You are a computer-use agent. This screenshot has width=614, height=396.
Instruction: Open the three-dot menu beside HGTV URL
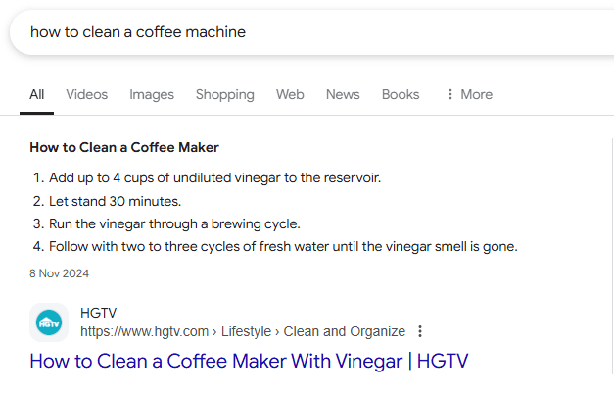(420, 331)
